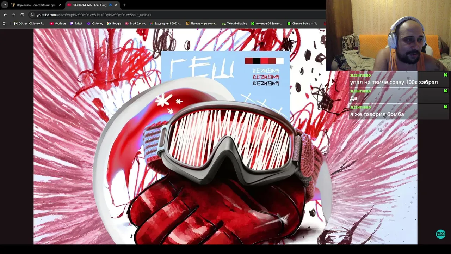Image resolution: width=451 pixels, height=254 pixels.
Task: Open the Обмен ЮMoney bookmark
Action: click(29, 24)
